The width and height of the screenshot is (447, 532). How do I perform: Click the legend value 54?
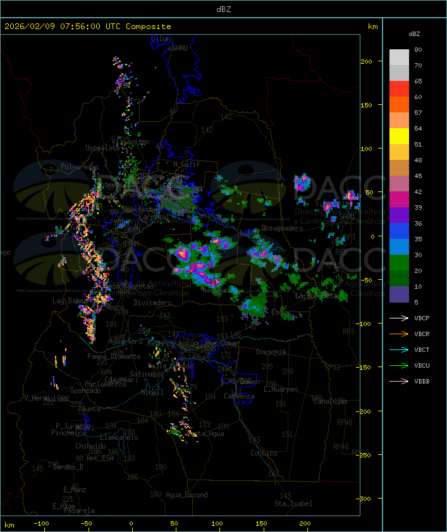point(418,129)
